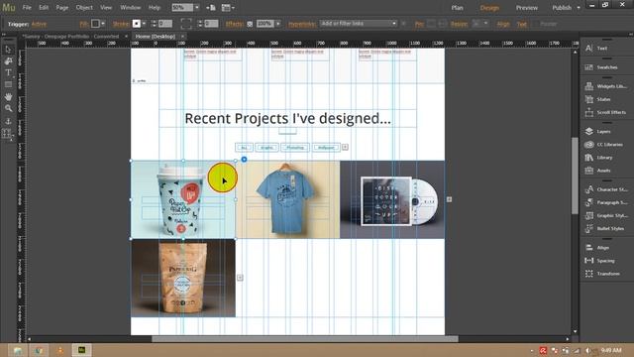Open the Graphic Styles panel
The width and height of the screenshot is (634, 357).
pyautogui.click(x=606, y=215)
